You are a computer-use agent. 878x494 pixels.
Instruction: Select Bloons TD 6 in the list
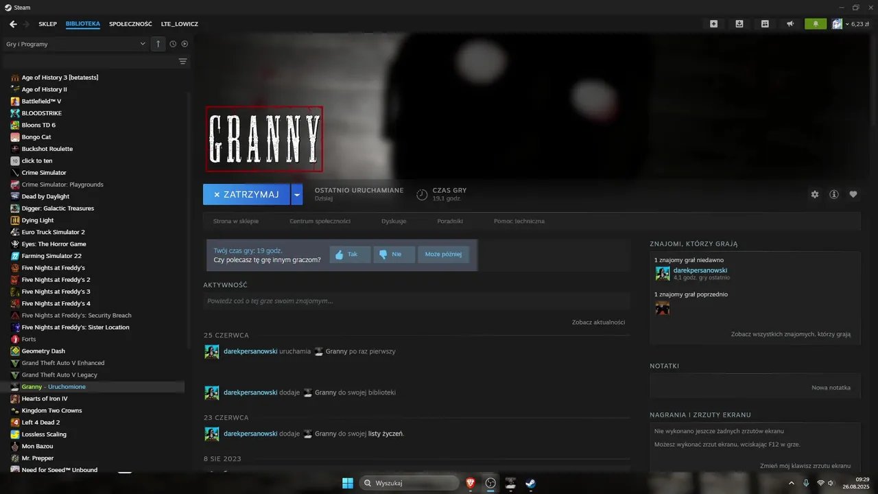[38, 125]
